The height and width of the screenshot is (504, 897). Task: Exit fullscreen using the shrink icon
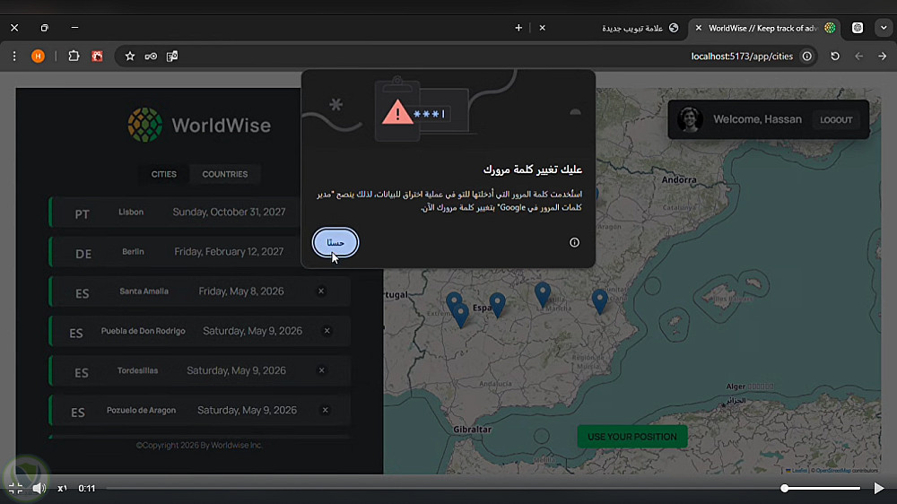pos(15,488)
